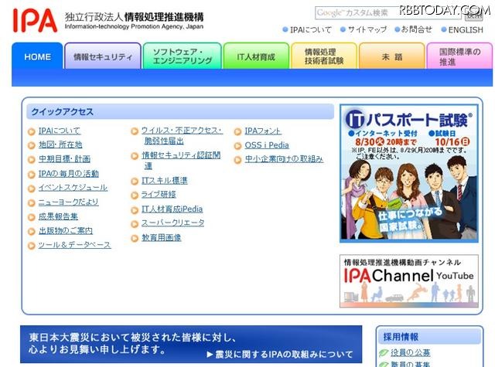The width and height of the screenshot is (495, 367).
Task: Open ITスキル標準 link
Action: 165,180
